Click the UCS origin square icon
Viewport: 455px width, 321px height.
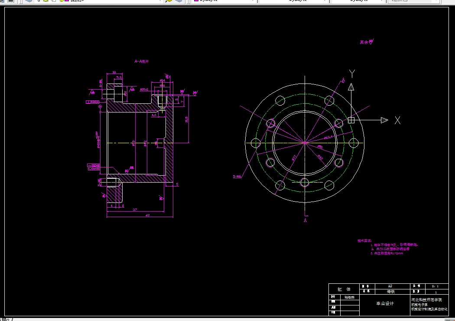click(x=351, y=120)
